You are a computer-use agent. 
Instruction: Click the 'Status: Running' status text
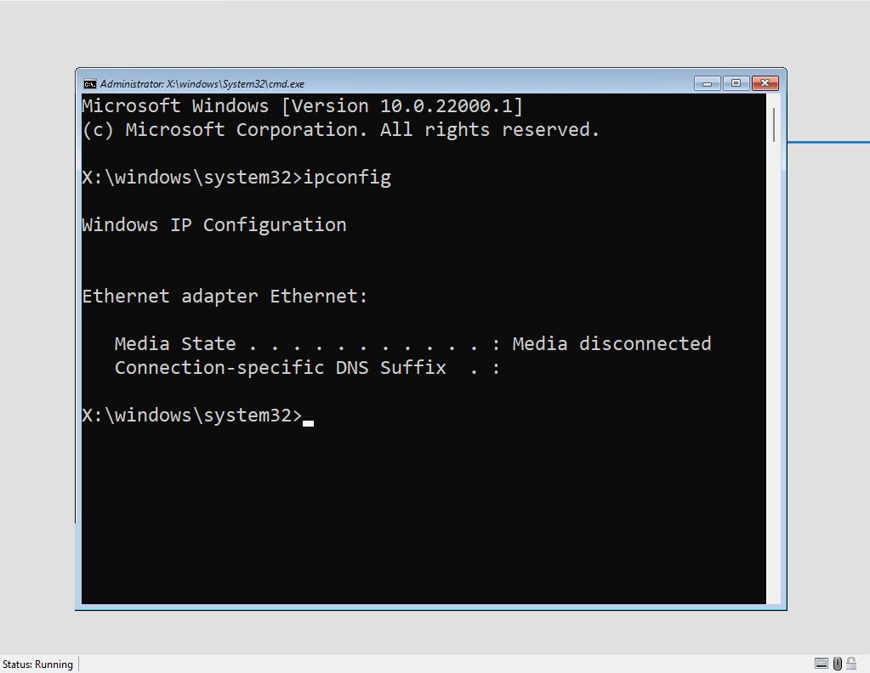[37, 665]
